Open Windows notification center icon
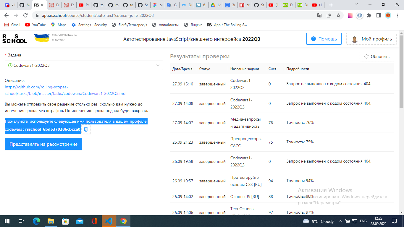The width and height of the screenshot is (404, 227). (x=394, y=221)
